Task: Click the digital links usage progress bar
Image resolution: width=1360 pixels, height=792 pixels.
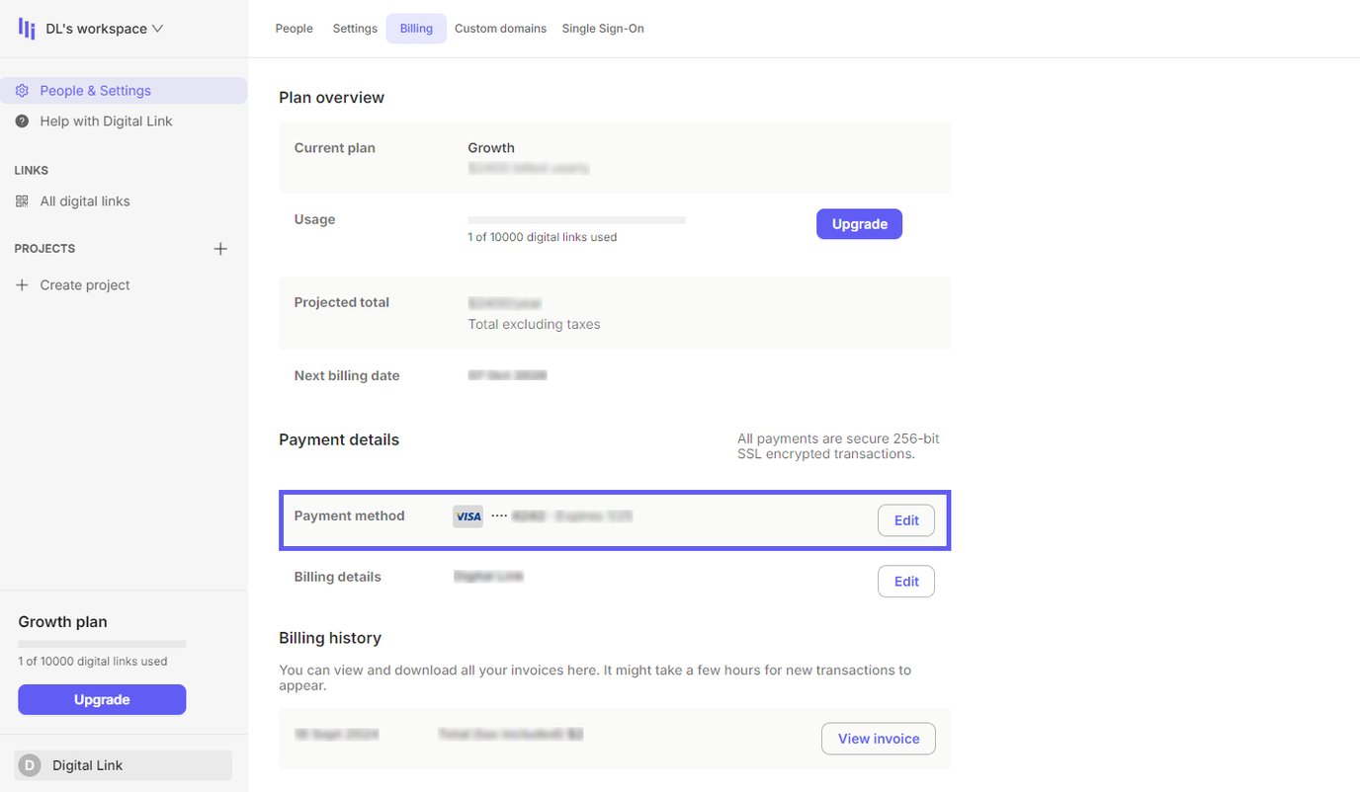Action: (576, 220)
